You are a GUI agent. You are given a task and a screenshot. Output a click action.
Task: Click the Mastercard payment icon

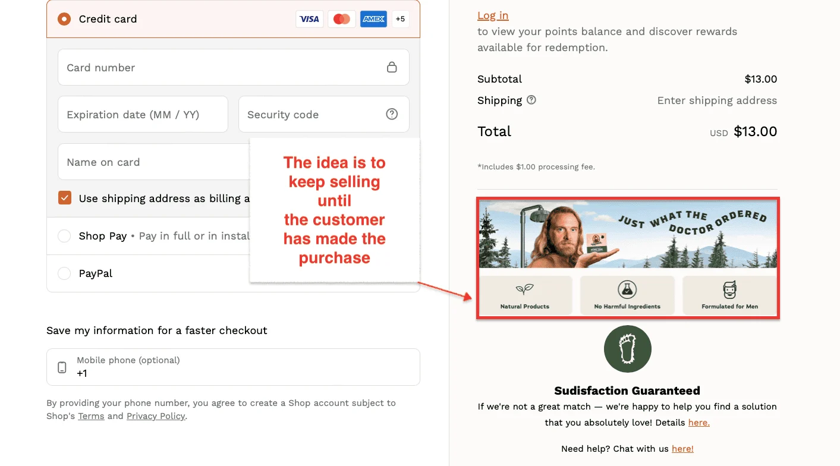coord(341,18)
